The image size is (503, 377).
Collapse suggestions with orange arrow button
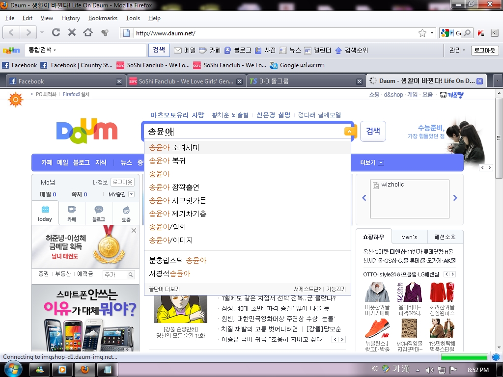click(x=349, y=131)
